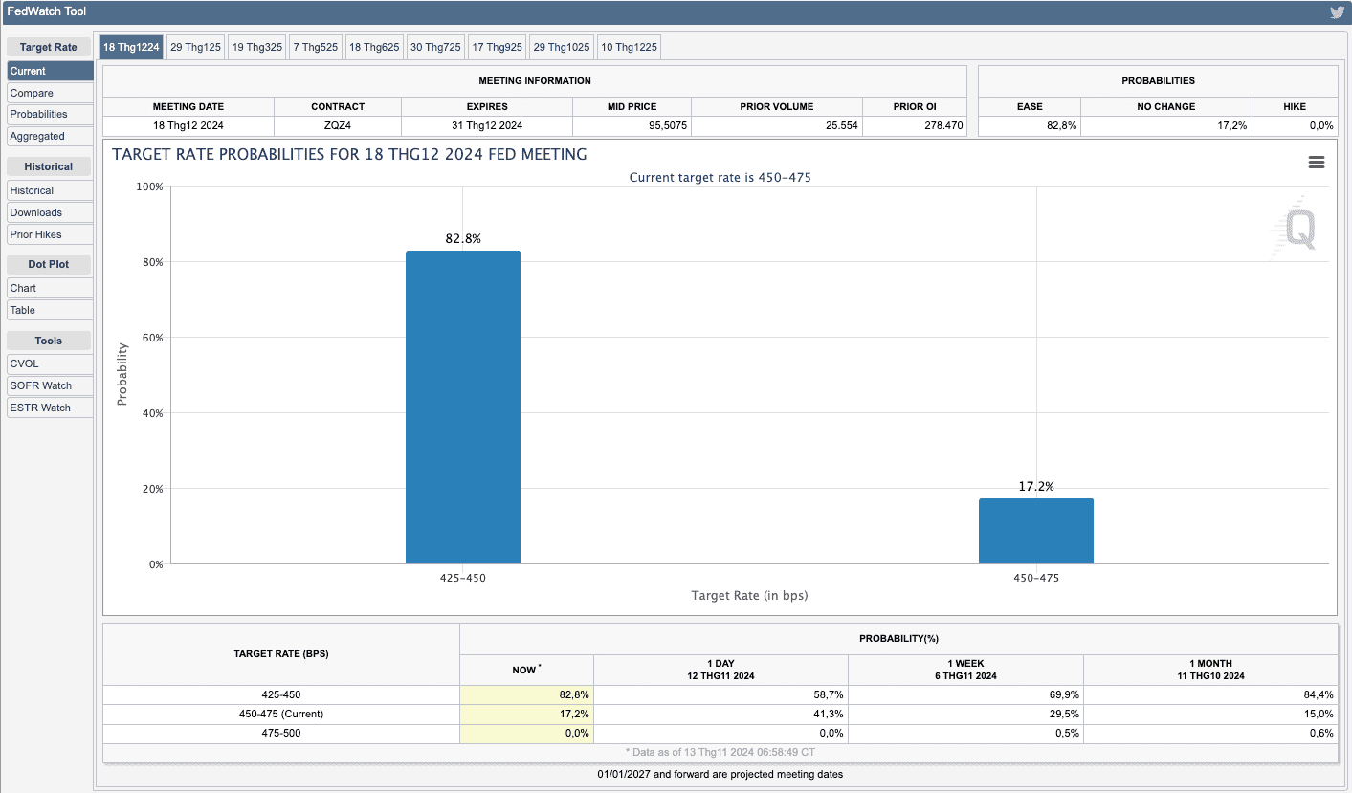Click the 82.8% blue bar for 425-450

[463, 408]
